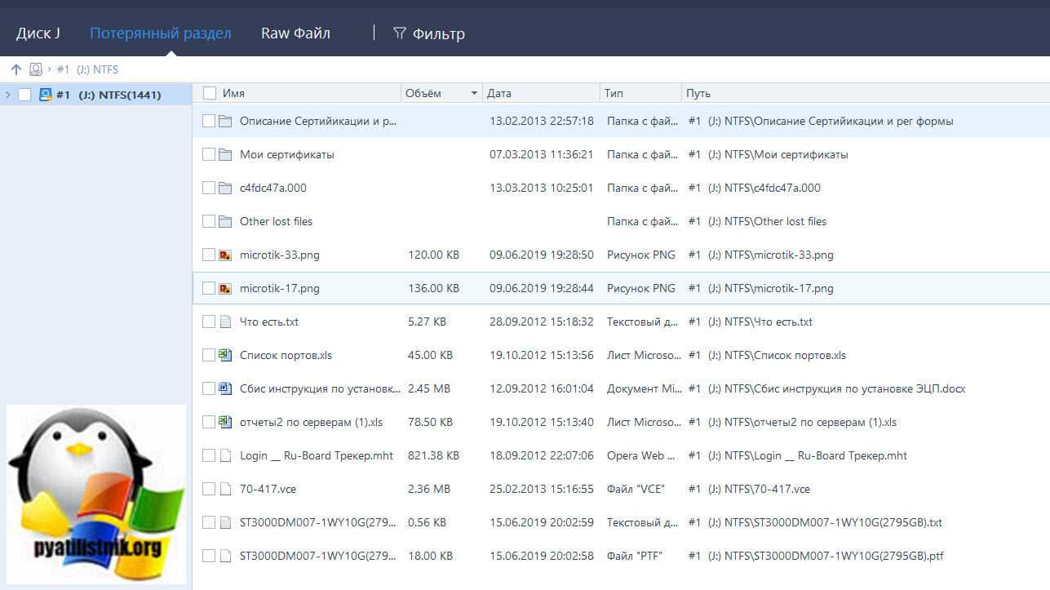Click the drive root icon in breadcrumb
Viewport: 1050px width, 590px height.
pyautogui.click(x=36, y=69)
